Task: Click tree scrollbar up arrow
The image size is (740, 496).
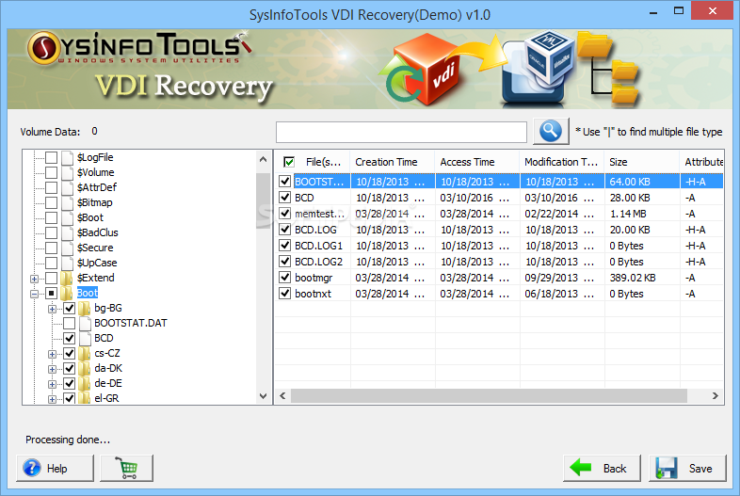Action: pyautogui.click(x=264, y=159)
